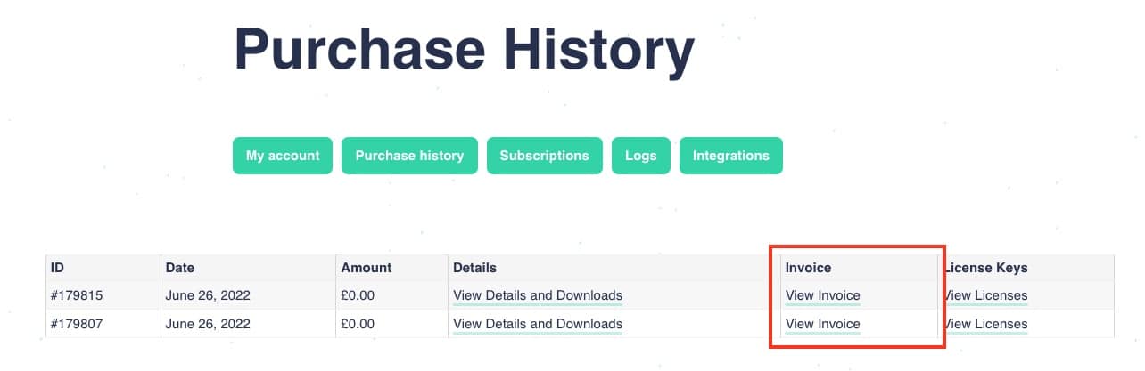1145x371 pixels.
Task: Click the Invoice column header
Action: [808, 267]
